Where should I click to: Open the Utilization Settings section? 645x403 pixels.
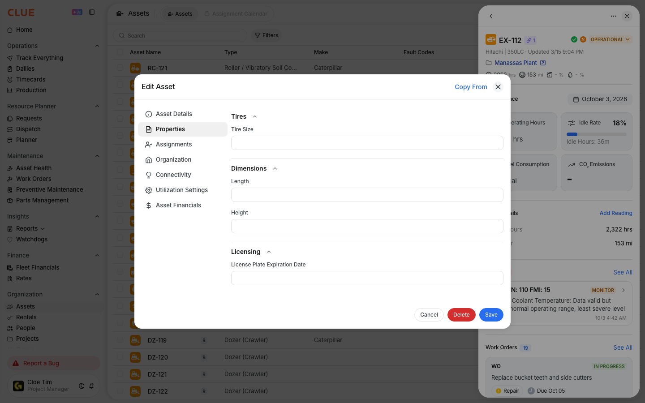pyautogui.click(x=183, y=190)
